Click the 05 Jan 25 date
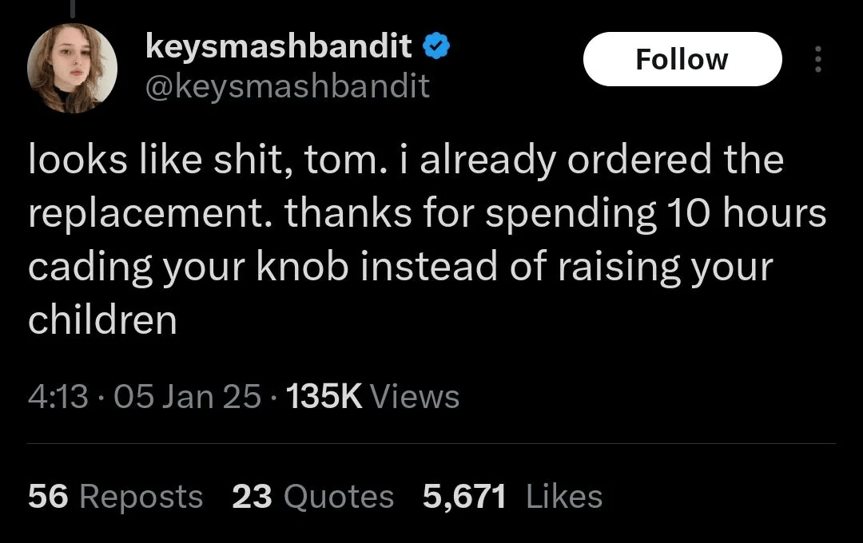This screenshot has width=863, height=543. pyautogui.click(x=187, y=396)
